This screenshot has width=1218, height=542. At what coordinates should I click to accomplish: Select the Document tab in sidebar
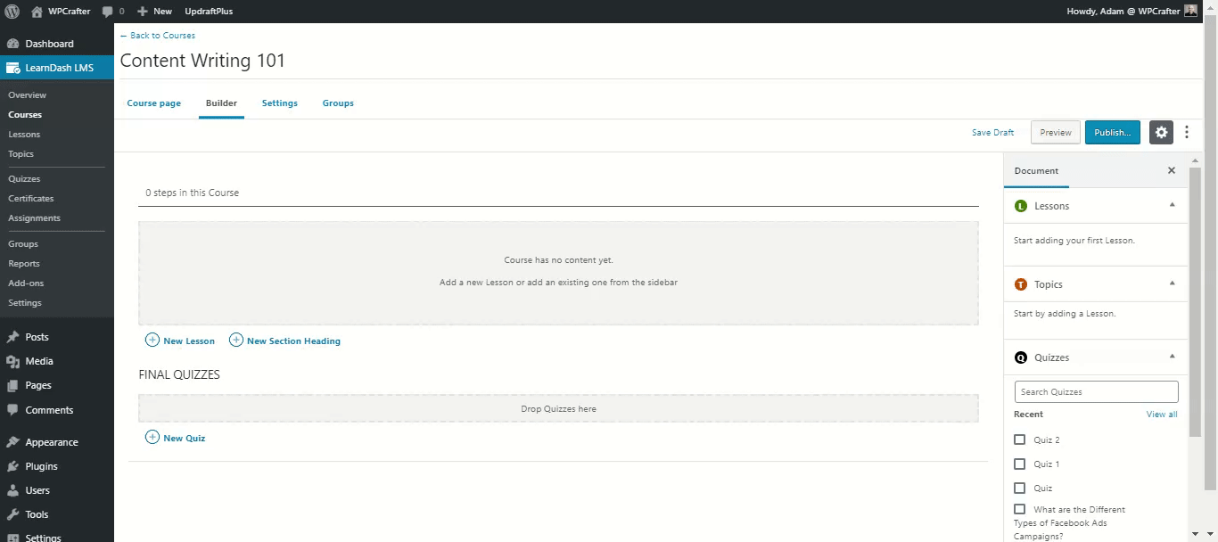pyautogui.click(x=1036, y=170)
